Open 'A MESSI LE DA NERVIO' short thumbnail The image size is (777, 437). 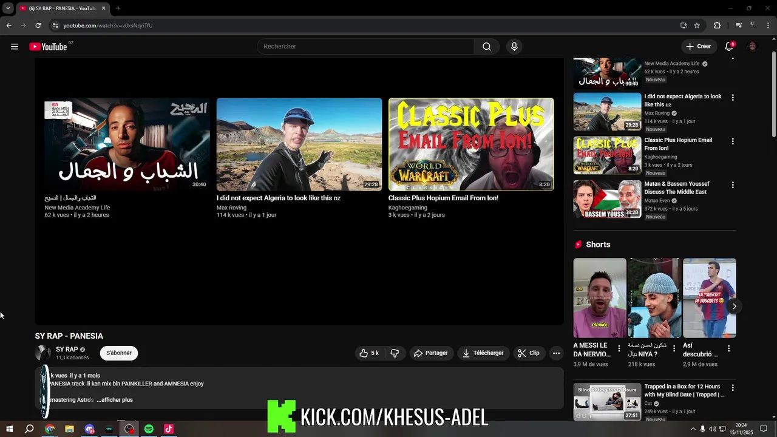[x=600, y=298]
